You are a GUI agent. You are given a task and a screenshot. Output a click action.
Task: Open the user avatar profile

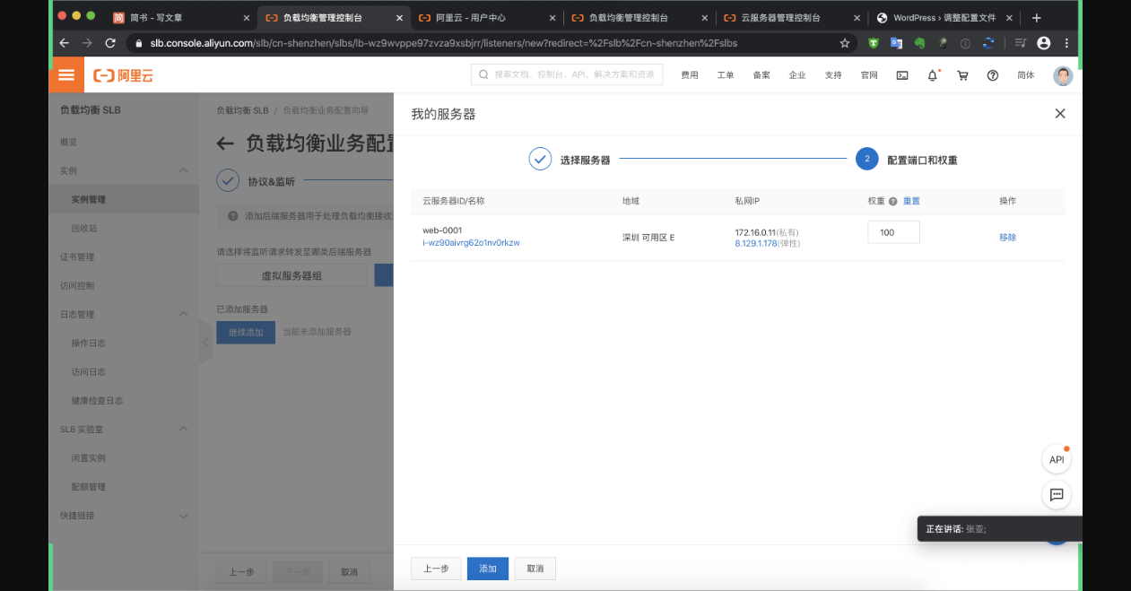tap(1063, 75)
